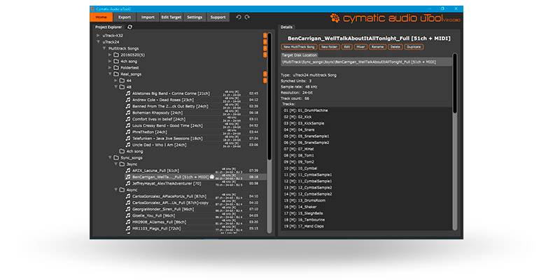Click folder icon of Foldertest
This screenshot has width=553, height=280.
click(x=116, y=68)
